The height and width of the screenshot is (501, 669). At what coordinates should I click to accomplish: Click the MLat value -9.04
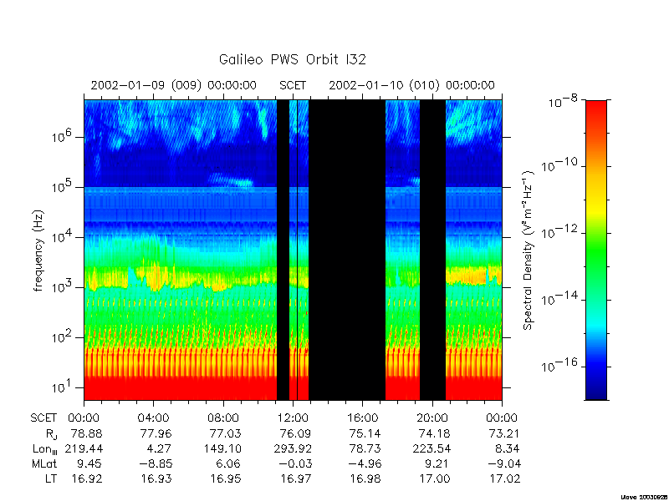pos(503,463)
